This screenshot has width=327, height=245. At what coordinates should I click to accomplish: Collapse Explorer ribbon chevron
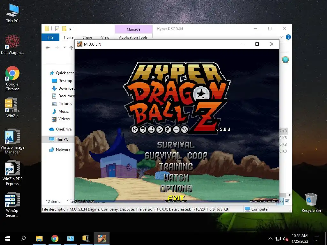click(x=281, y=37)
